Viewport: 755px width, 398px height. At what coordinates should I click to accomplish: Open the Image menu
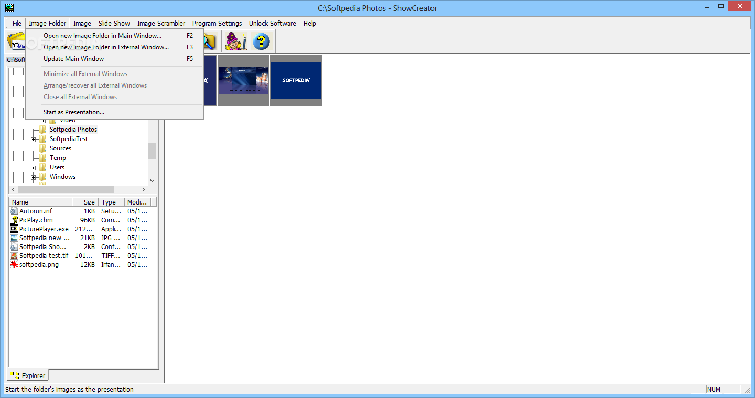82,23
